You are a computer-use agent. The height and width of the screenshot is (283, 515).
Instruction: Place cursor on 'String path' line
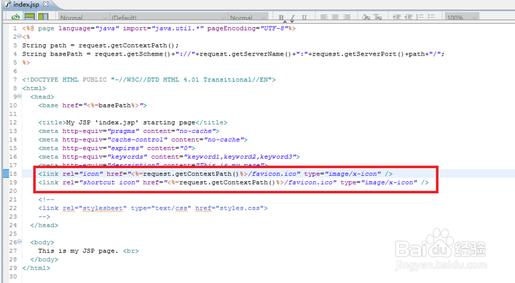click(100, 45)
